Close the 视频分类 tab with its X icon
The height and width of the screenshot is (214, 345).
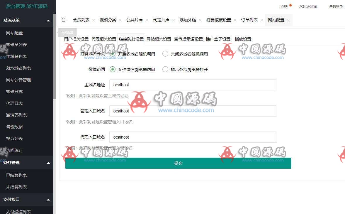120,20
